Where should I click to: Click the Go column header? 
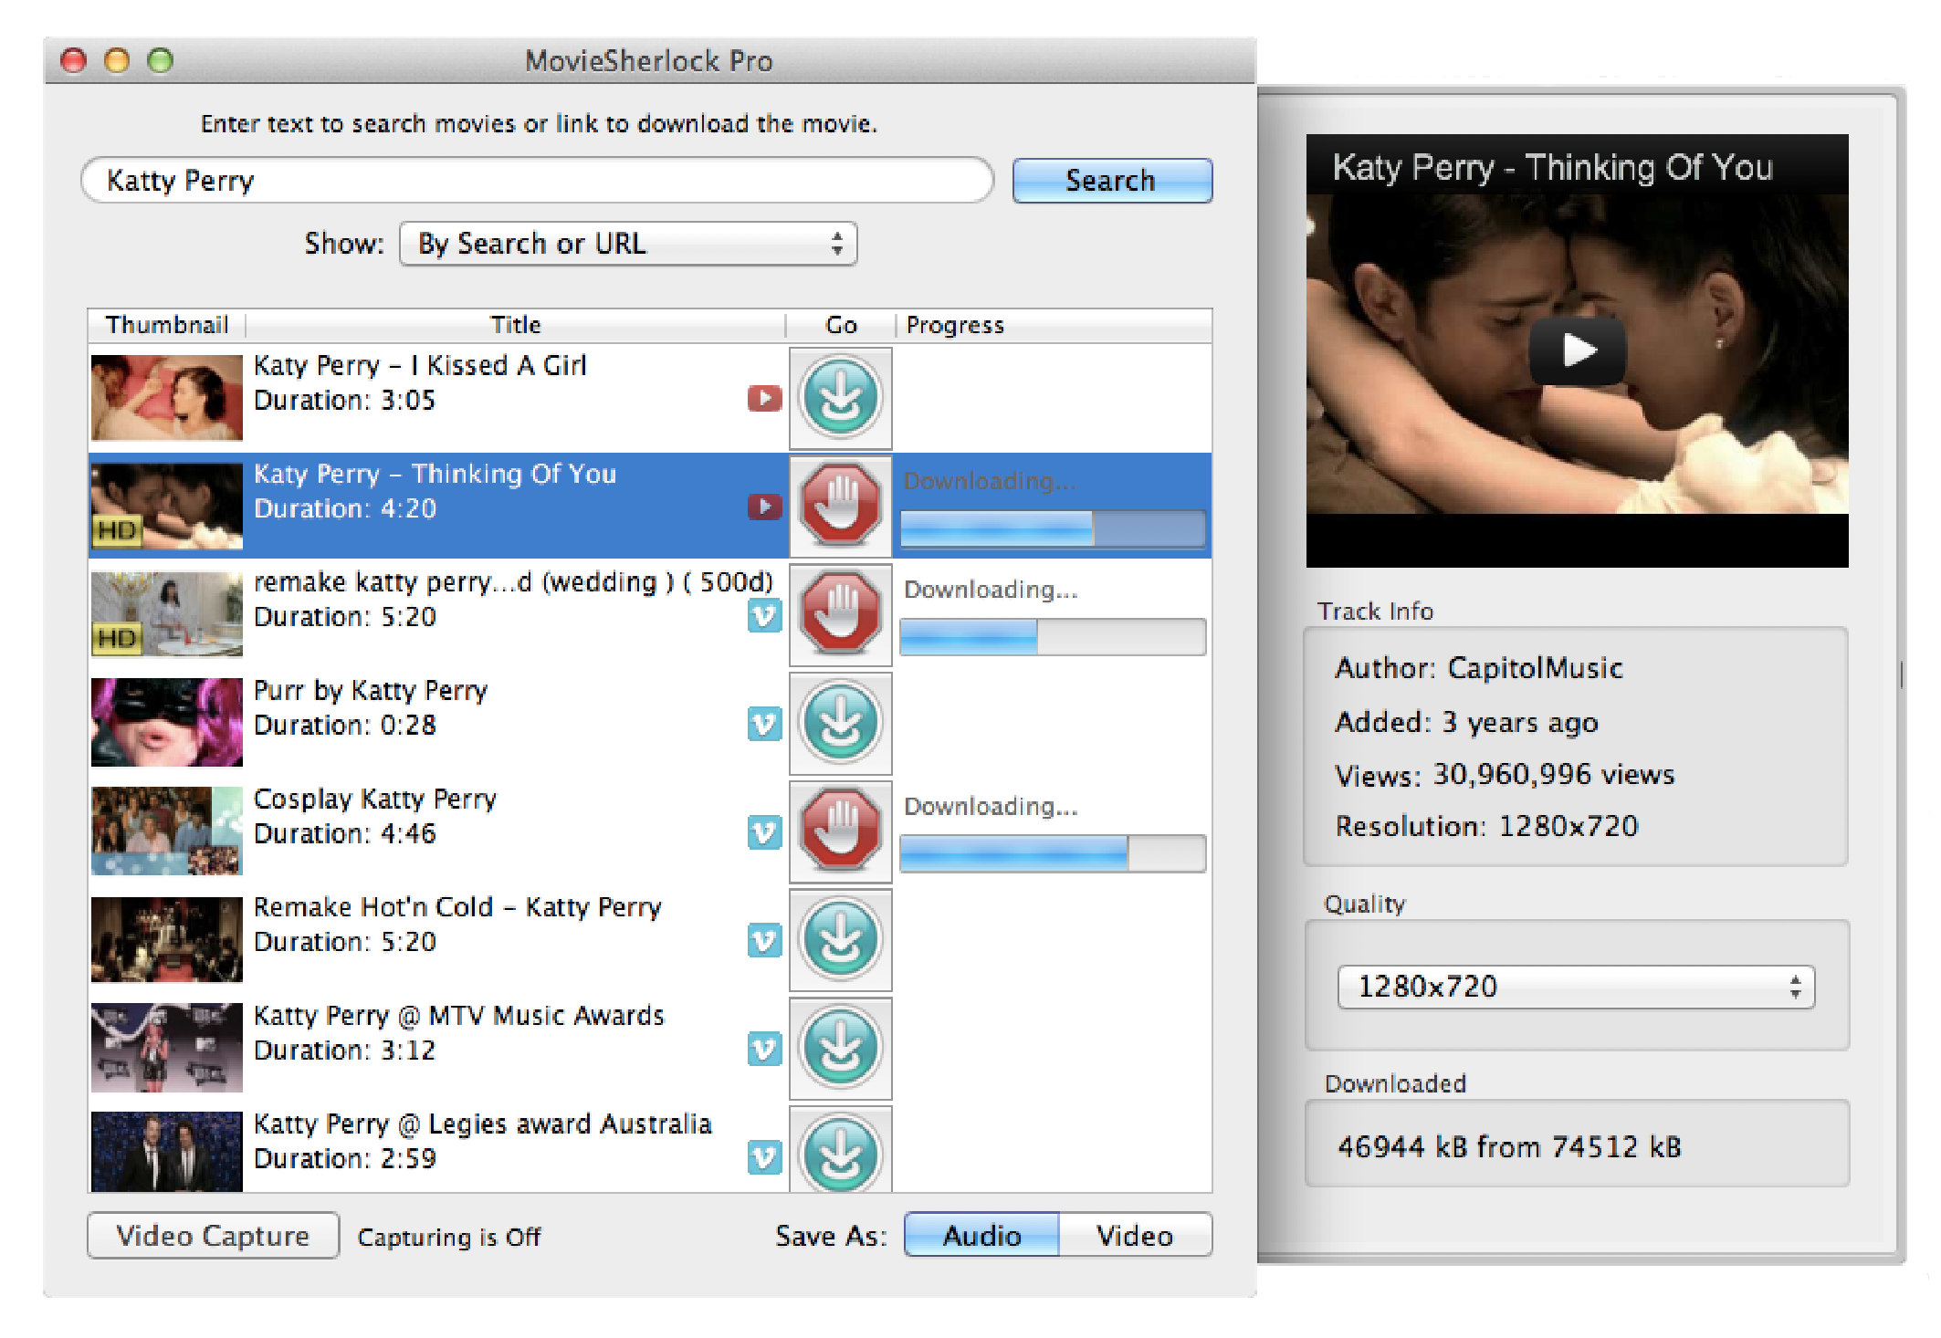841,325
